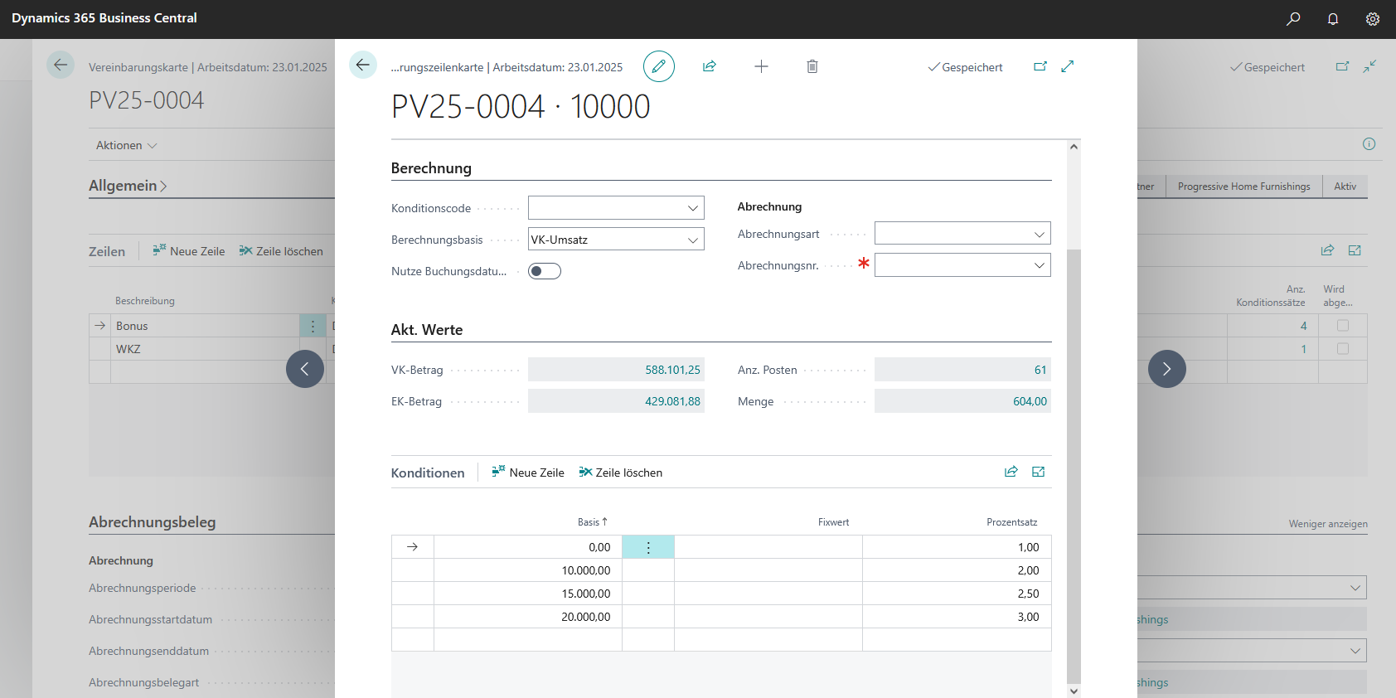Click the plus icon to create new record
This screenshot has height=698, width=1396.
click(761, 66)
